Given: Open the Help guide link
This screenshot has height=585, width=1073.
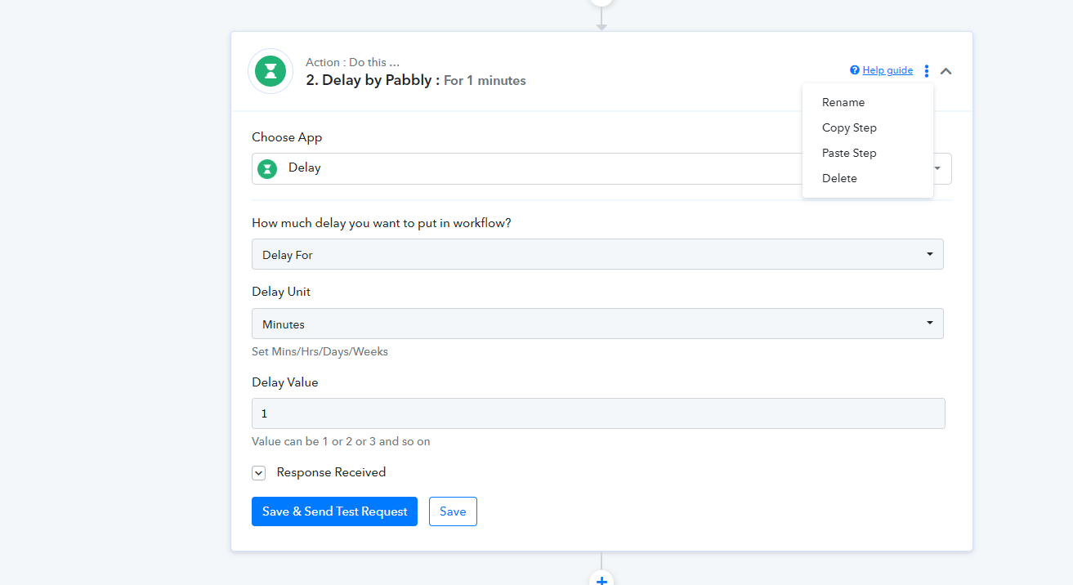Looking at the screenshot, I should [887, 70].
